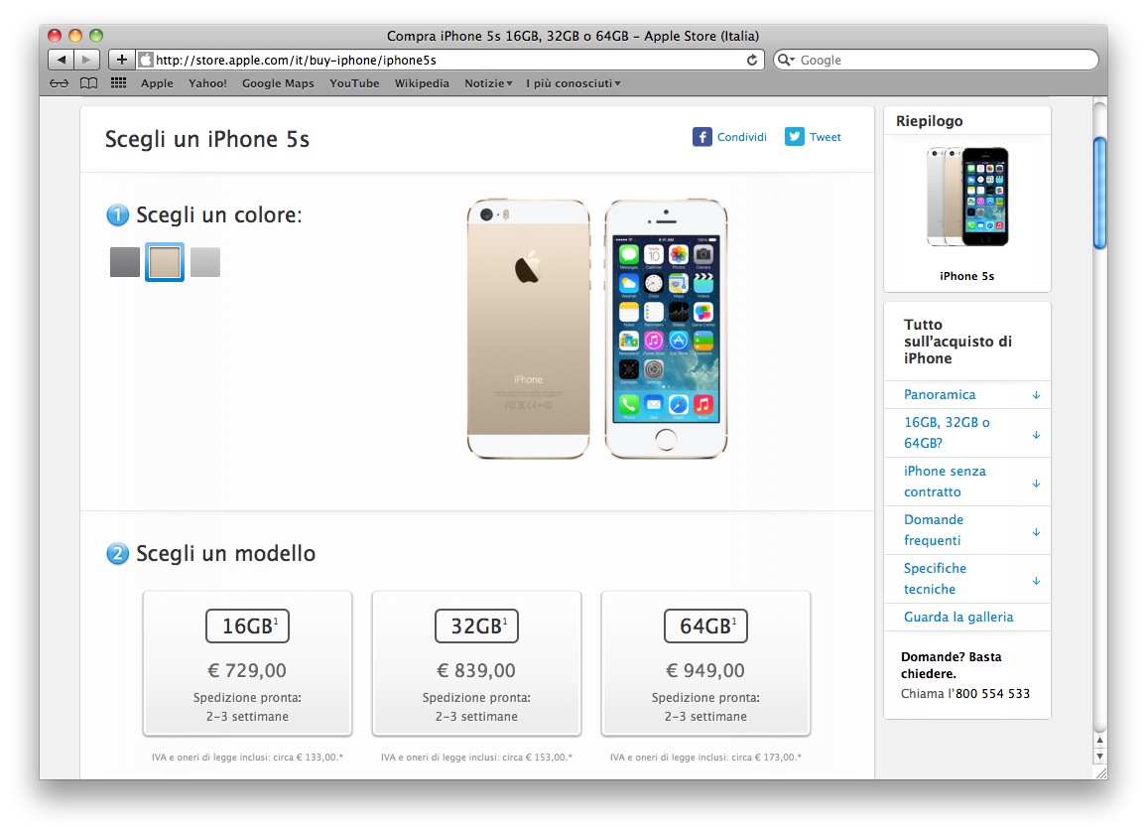Screen dimensions: 1147x834
Task: Show bookmarks with the open book icon
Action: [x=88, y=83]
